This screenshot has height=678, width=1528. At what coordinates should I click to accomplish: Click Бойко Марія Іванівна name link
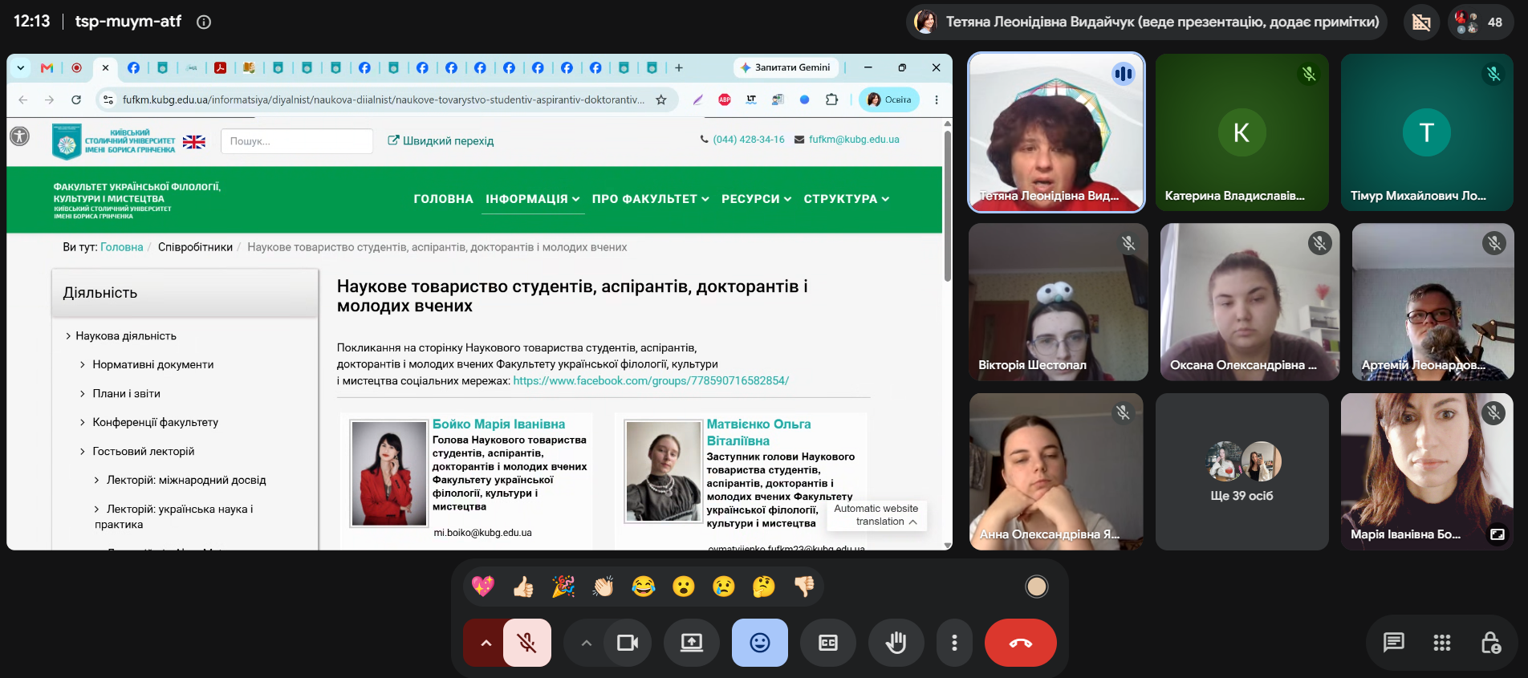[498, 424]
